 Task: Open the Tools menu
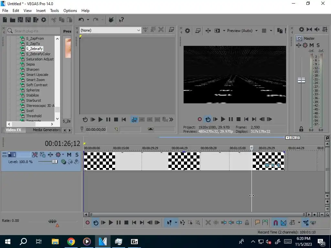pyautogui.click(x=54, y=11)
